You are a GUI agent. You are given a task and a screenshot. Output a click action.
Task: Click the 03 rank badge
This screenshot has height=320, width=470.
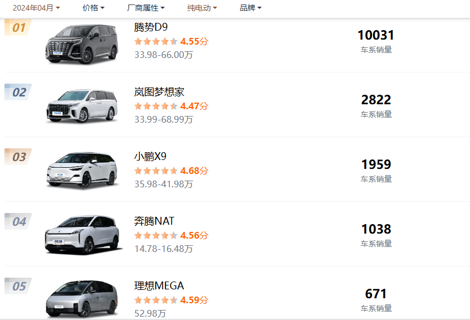coord(18,157)
